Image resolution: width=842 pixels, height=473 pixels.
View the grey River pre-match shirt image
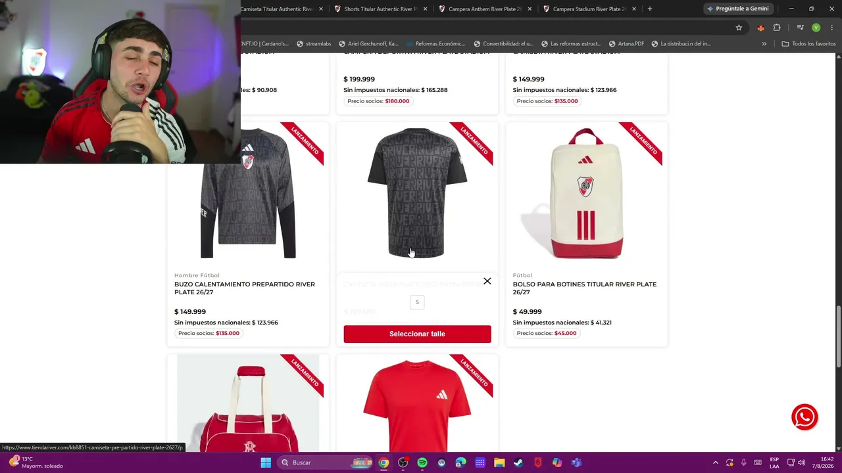click(417, 192)
